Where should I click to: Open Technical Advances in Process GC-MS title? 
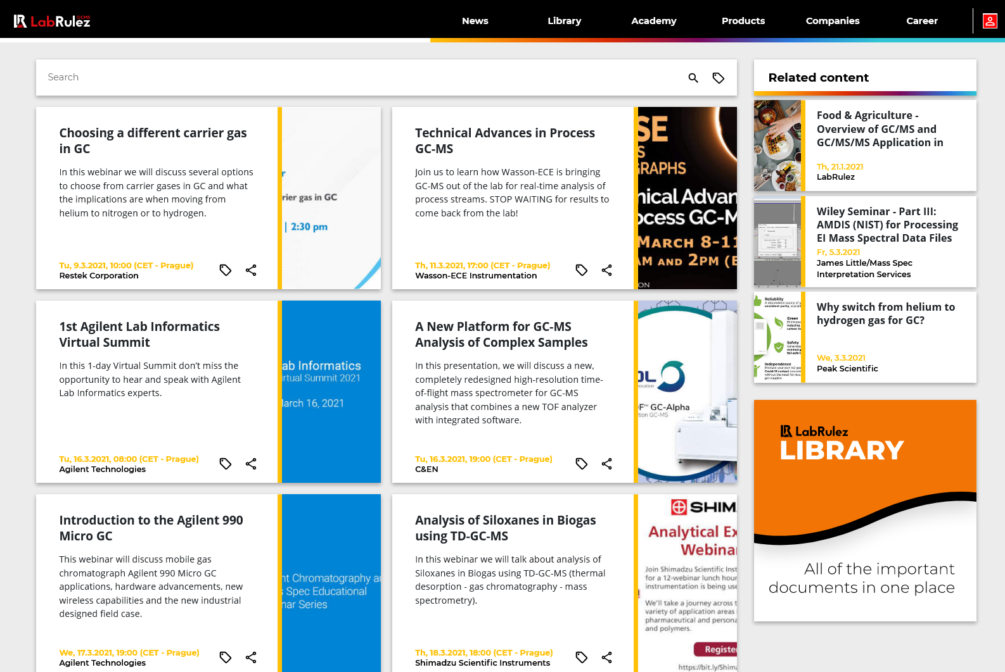point(505,140)
